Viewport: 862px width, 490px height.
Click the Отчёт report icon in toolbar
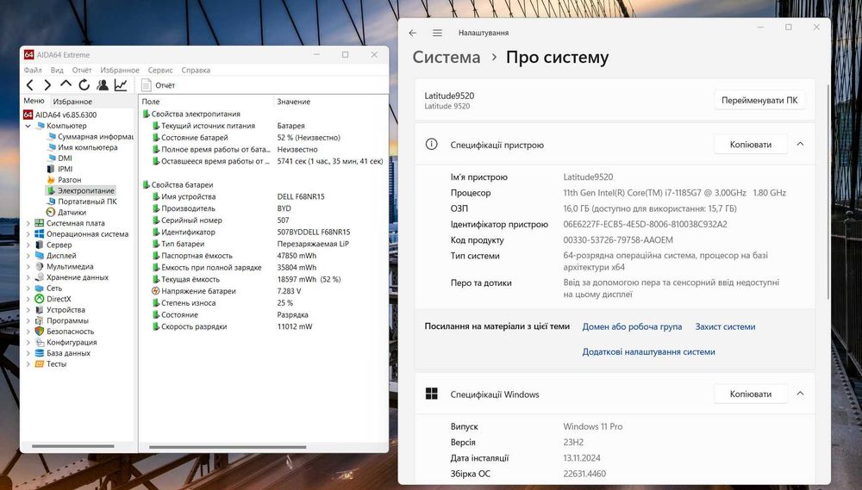pos(146,85)
